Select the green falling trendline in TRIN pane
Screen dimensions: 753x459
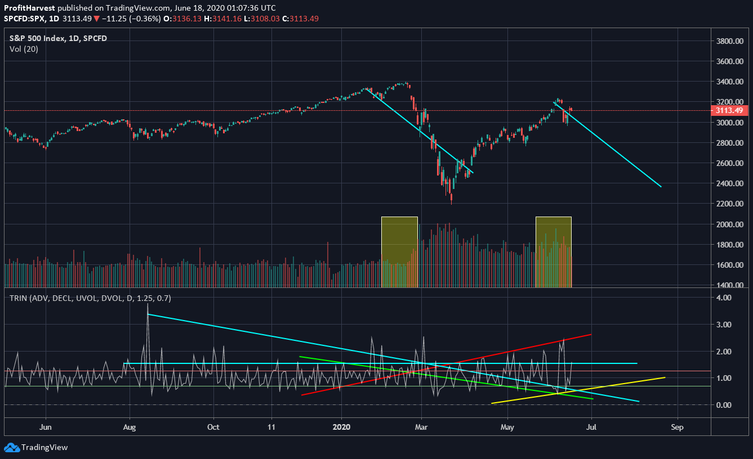[446, 377]
